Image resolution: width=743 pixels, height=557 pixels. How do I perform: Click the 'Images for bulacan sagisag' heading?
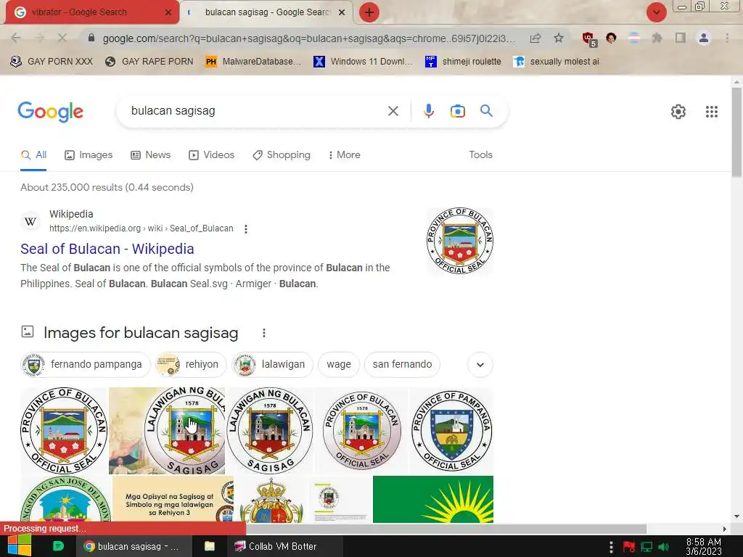tap(141, 333)
